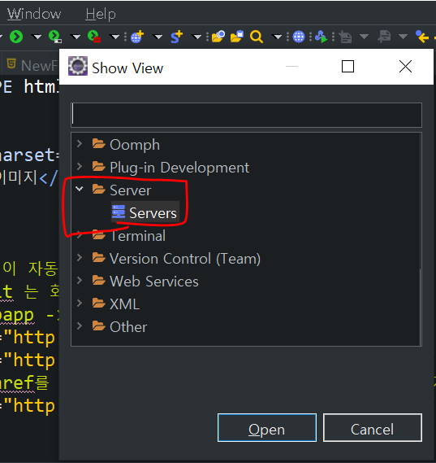
Task: Select the Version Control (Team) label
Action: [x=185, y=259]
